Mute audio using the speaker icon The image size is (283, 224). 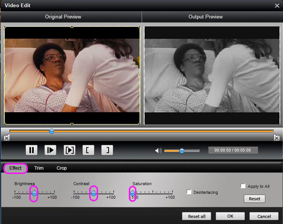158,151
